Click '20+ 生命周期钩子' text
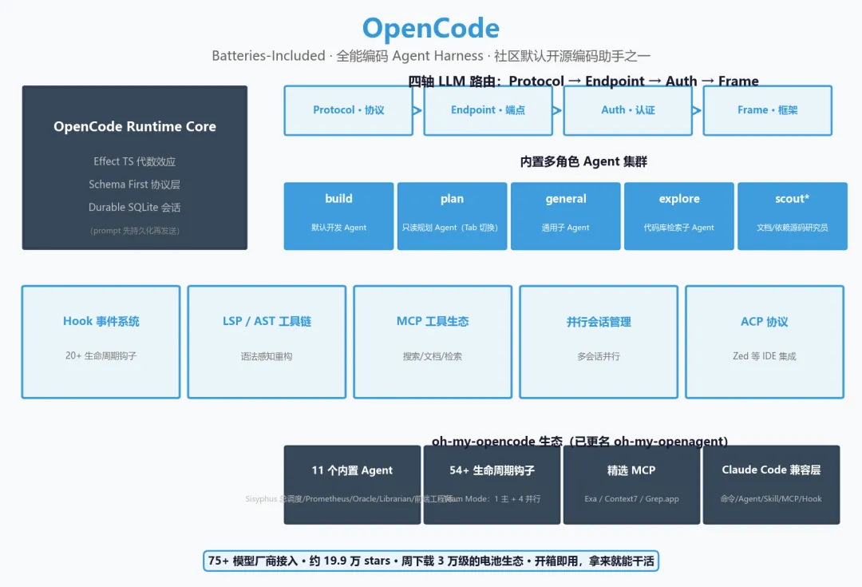 tap(101, 356)
